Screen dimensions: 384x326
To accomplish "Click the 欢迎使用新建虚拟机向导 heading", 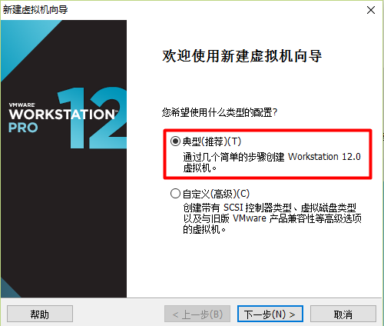I will [x=242, y=56].
